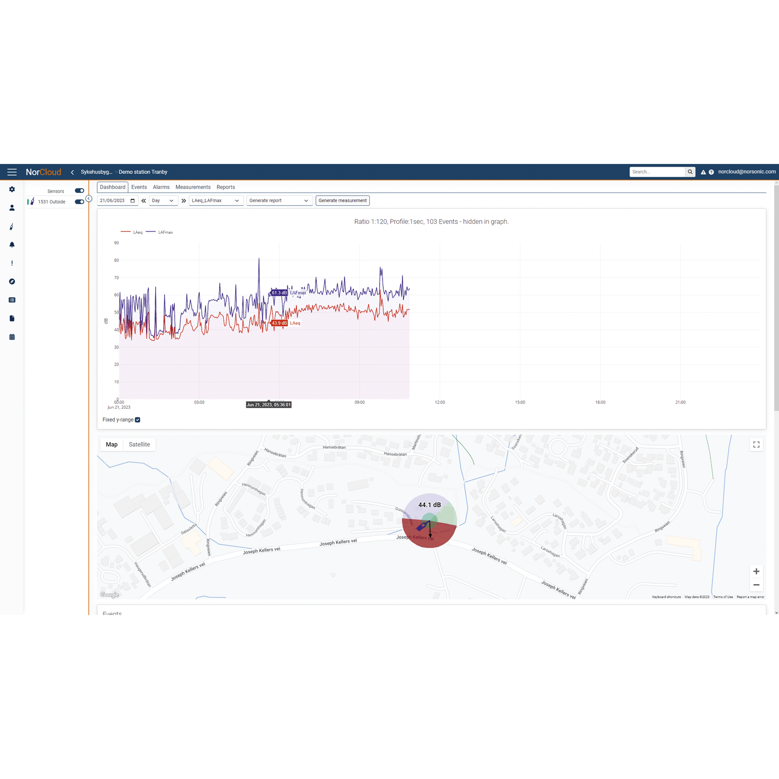Open the Generate report dropdown

279,200
